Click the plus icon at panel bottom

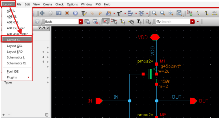click(4, 115)
